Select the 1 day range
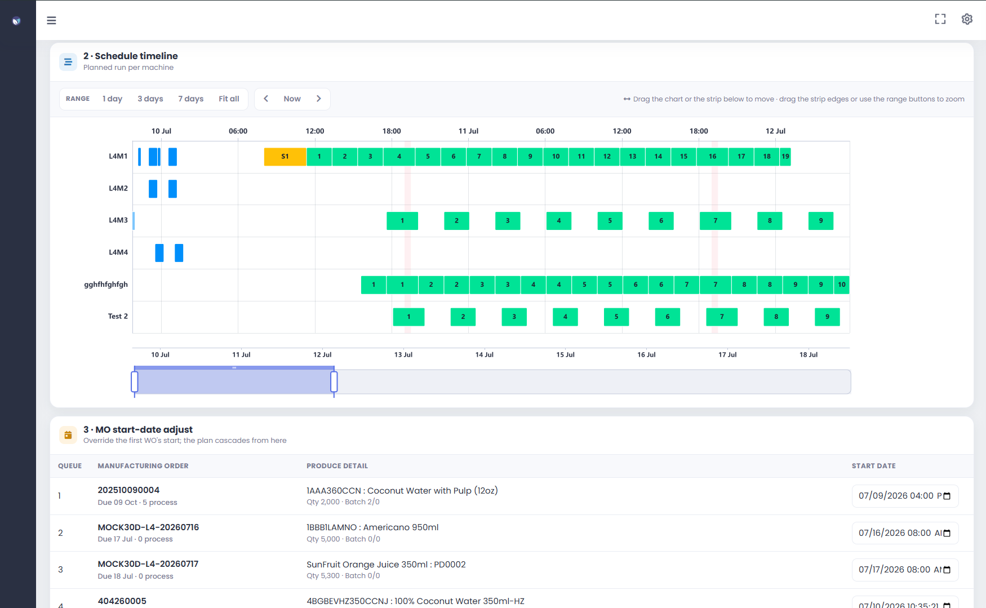Screen dimensions: 986x608 click(x=112, y=99)
